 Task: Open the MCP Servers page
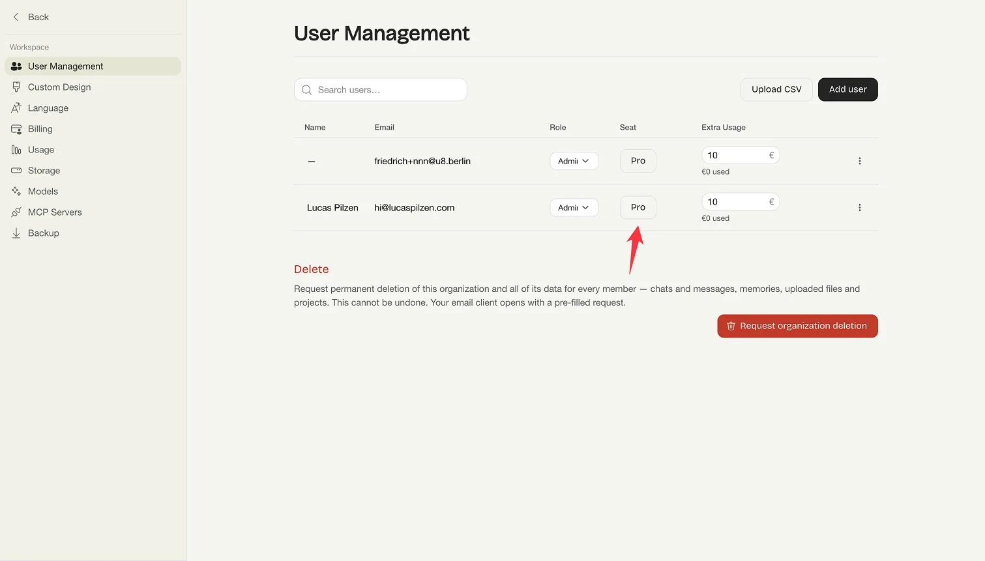(x=93, y=212)
